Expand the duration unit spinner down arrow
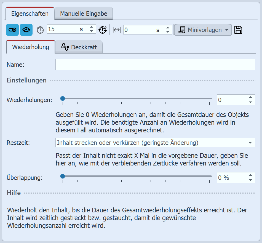 pos(91,31)
